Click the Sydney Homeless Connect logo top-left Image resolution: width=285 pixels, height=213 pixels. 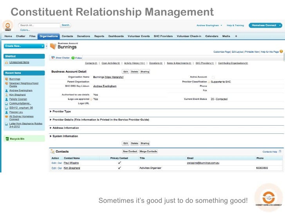pos(8,25)
